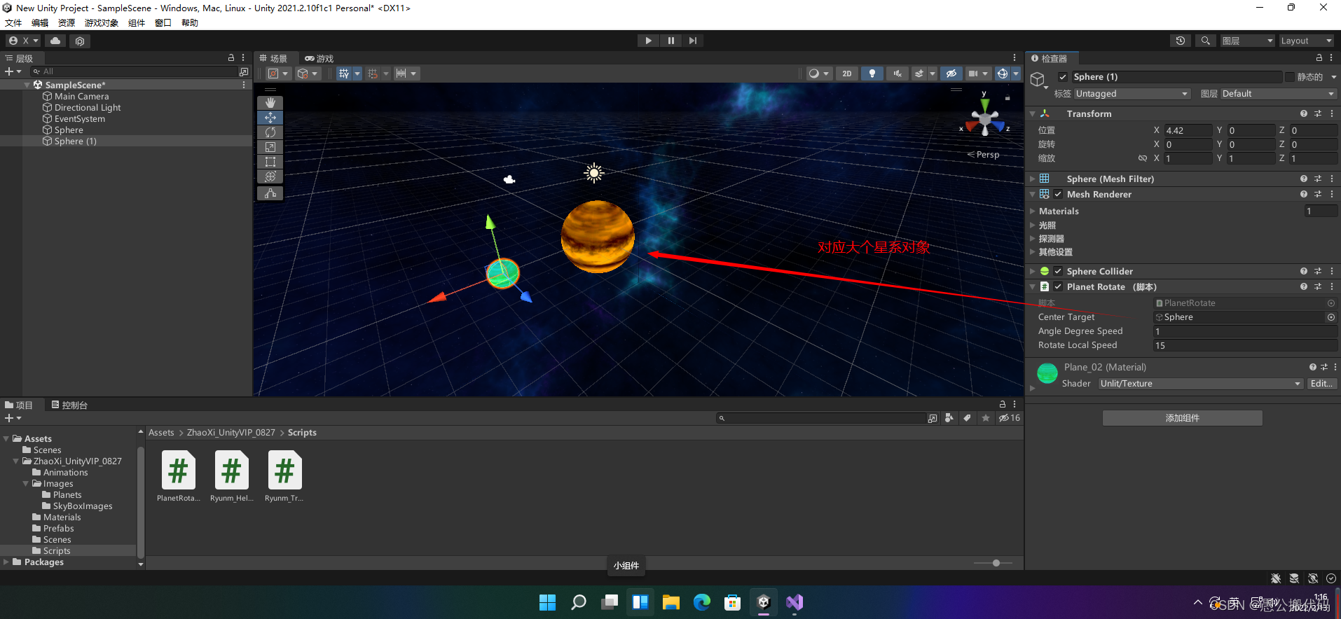Open the 游戏对象 menu

coord(102,23)
